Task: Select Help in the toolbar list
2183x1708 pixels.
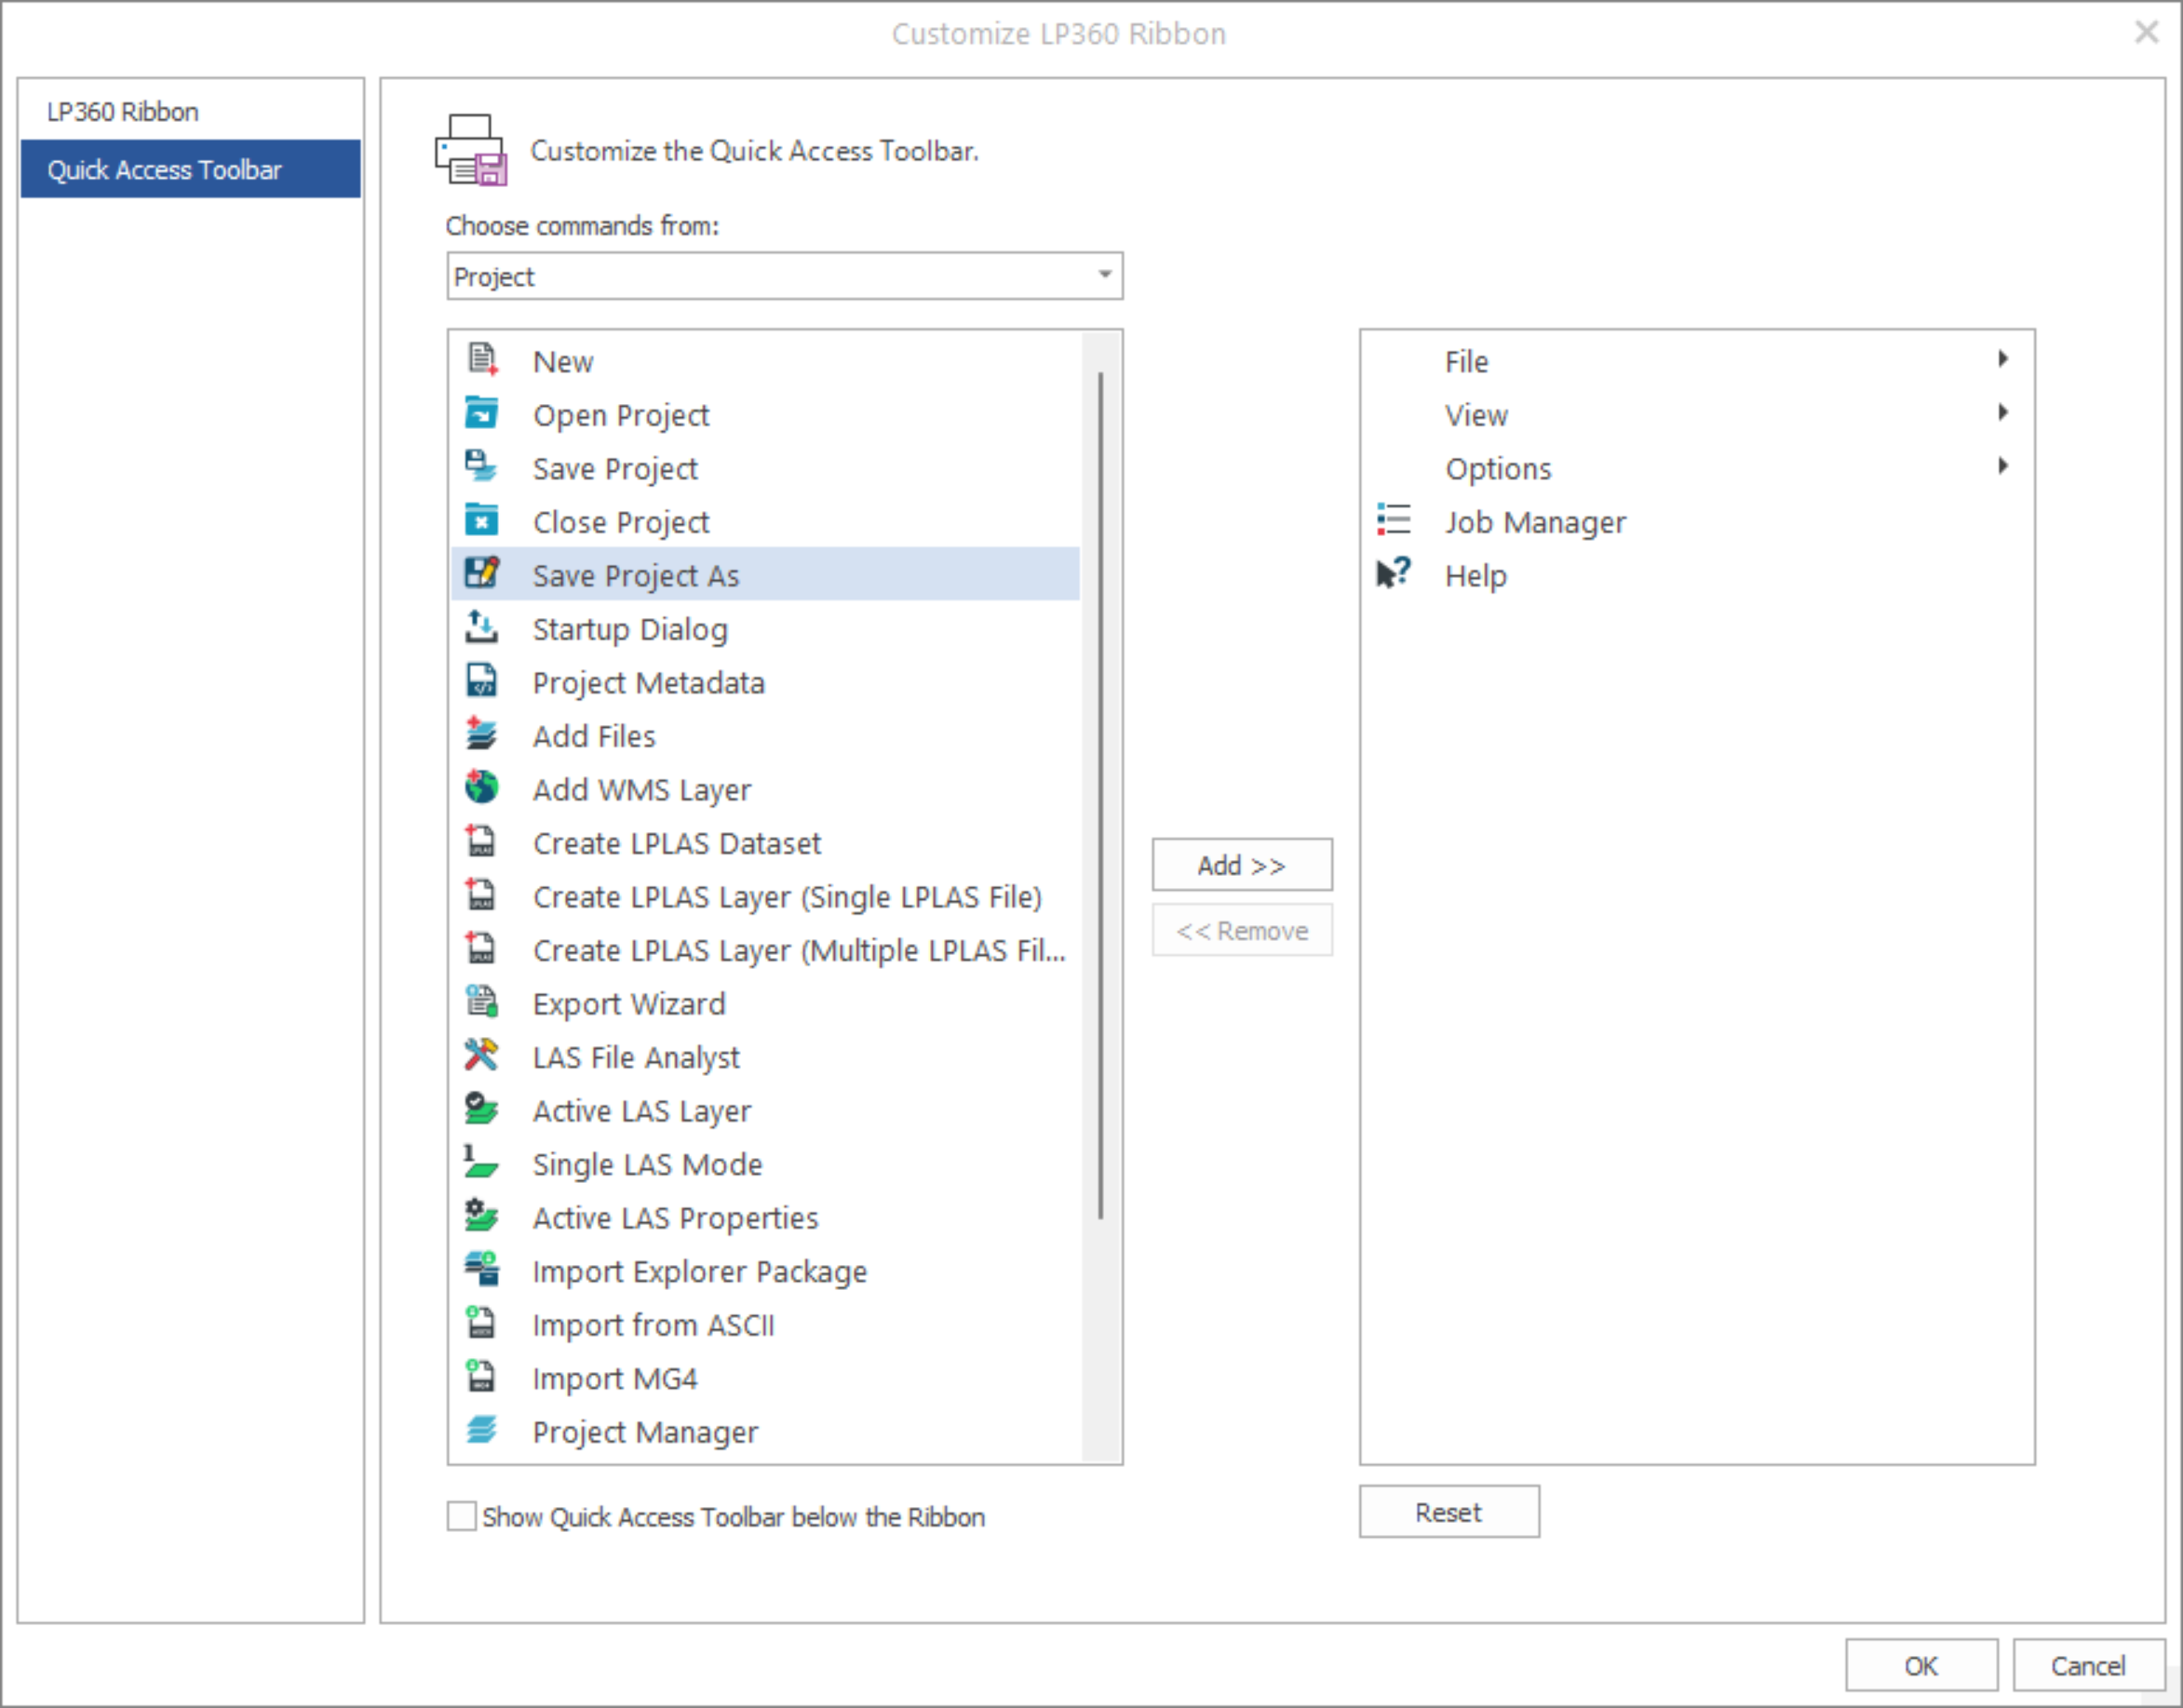Action: [1696, 575]
